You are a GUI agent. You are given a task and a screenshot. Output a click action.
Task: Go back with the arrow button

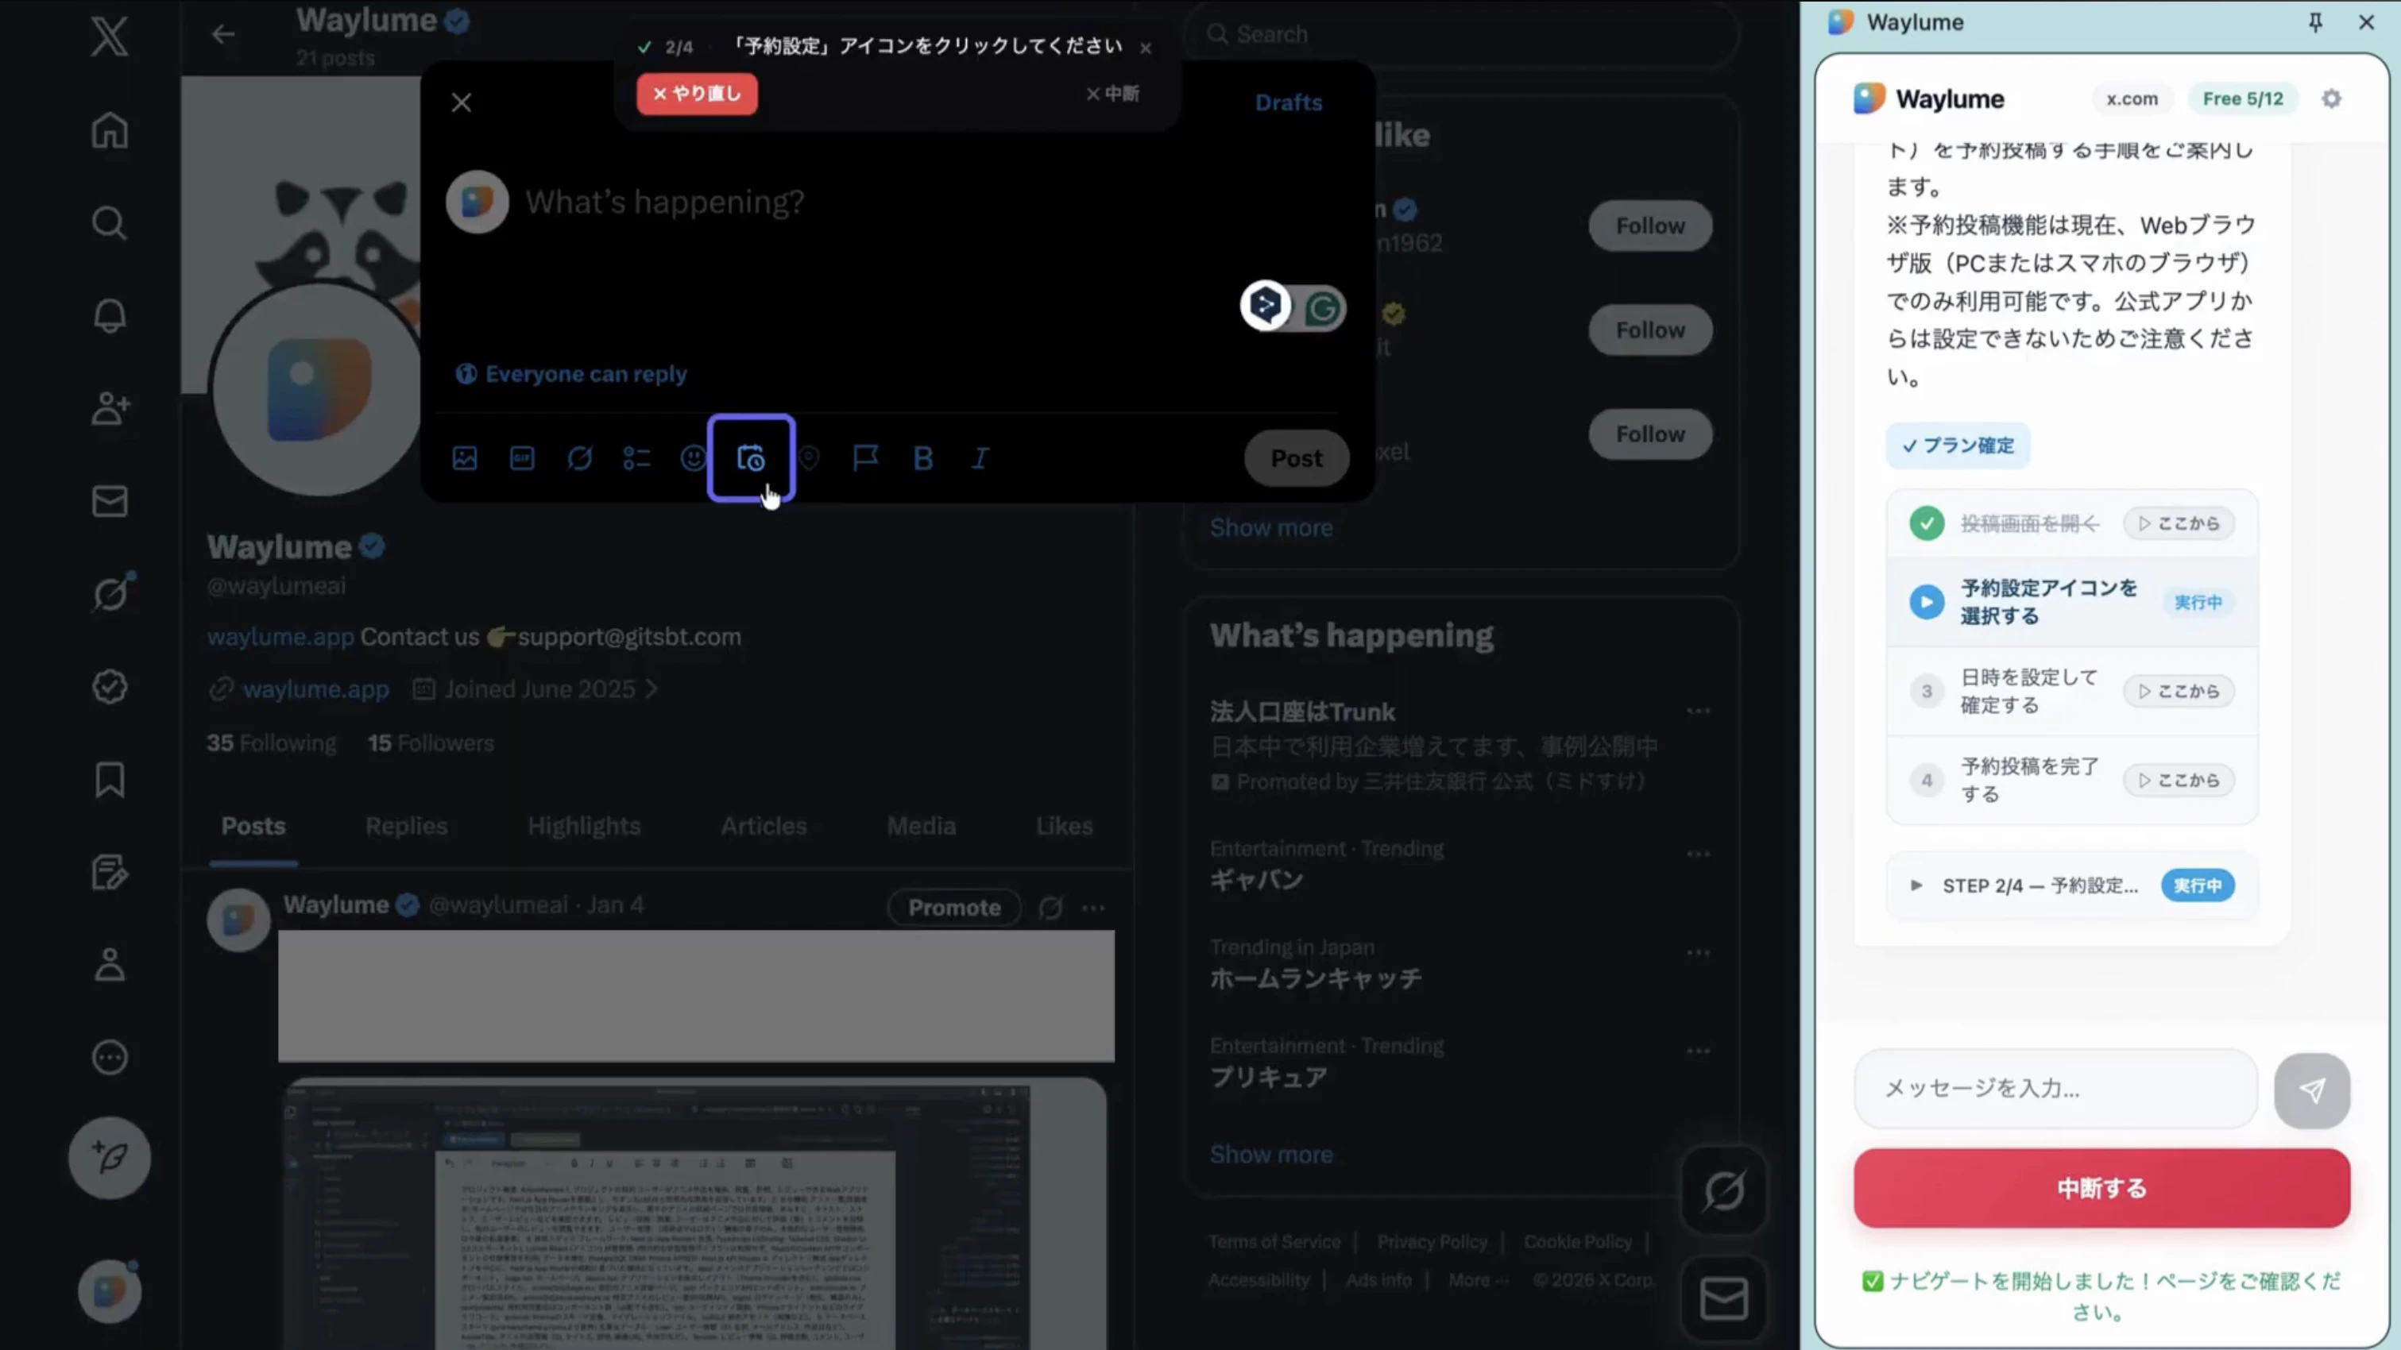tap(222, 34)
